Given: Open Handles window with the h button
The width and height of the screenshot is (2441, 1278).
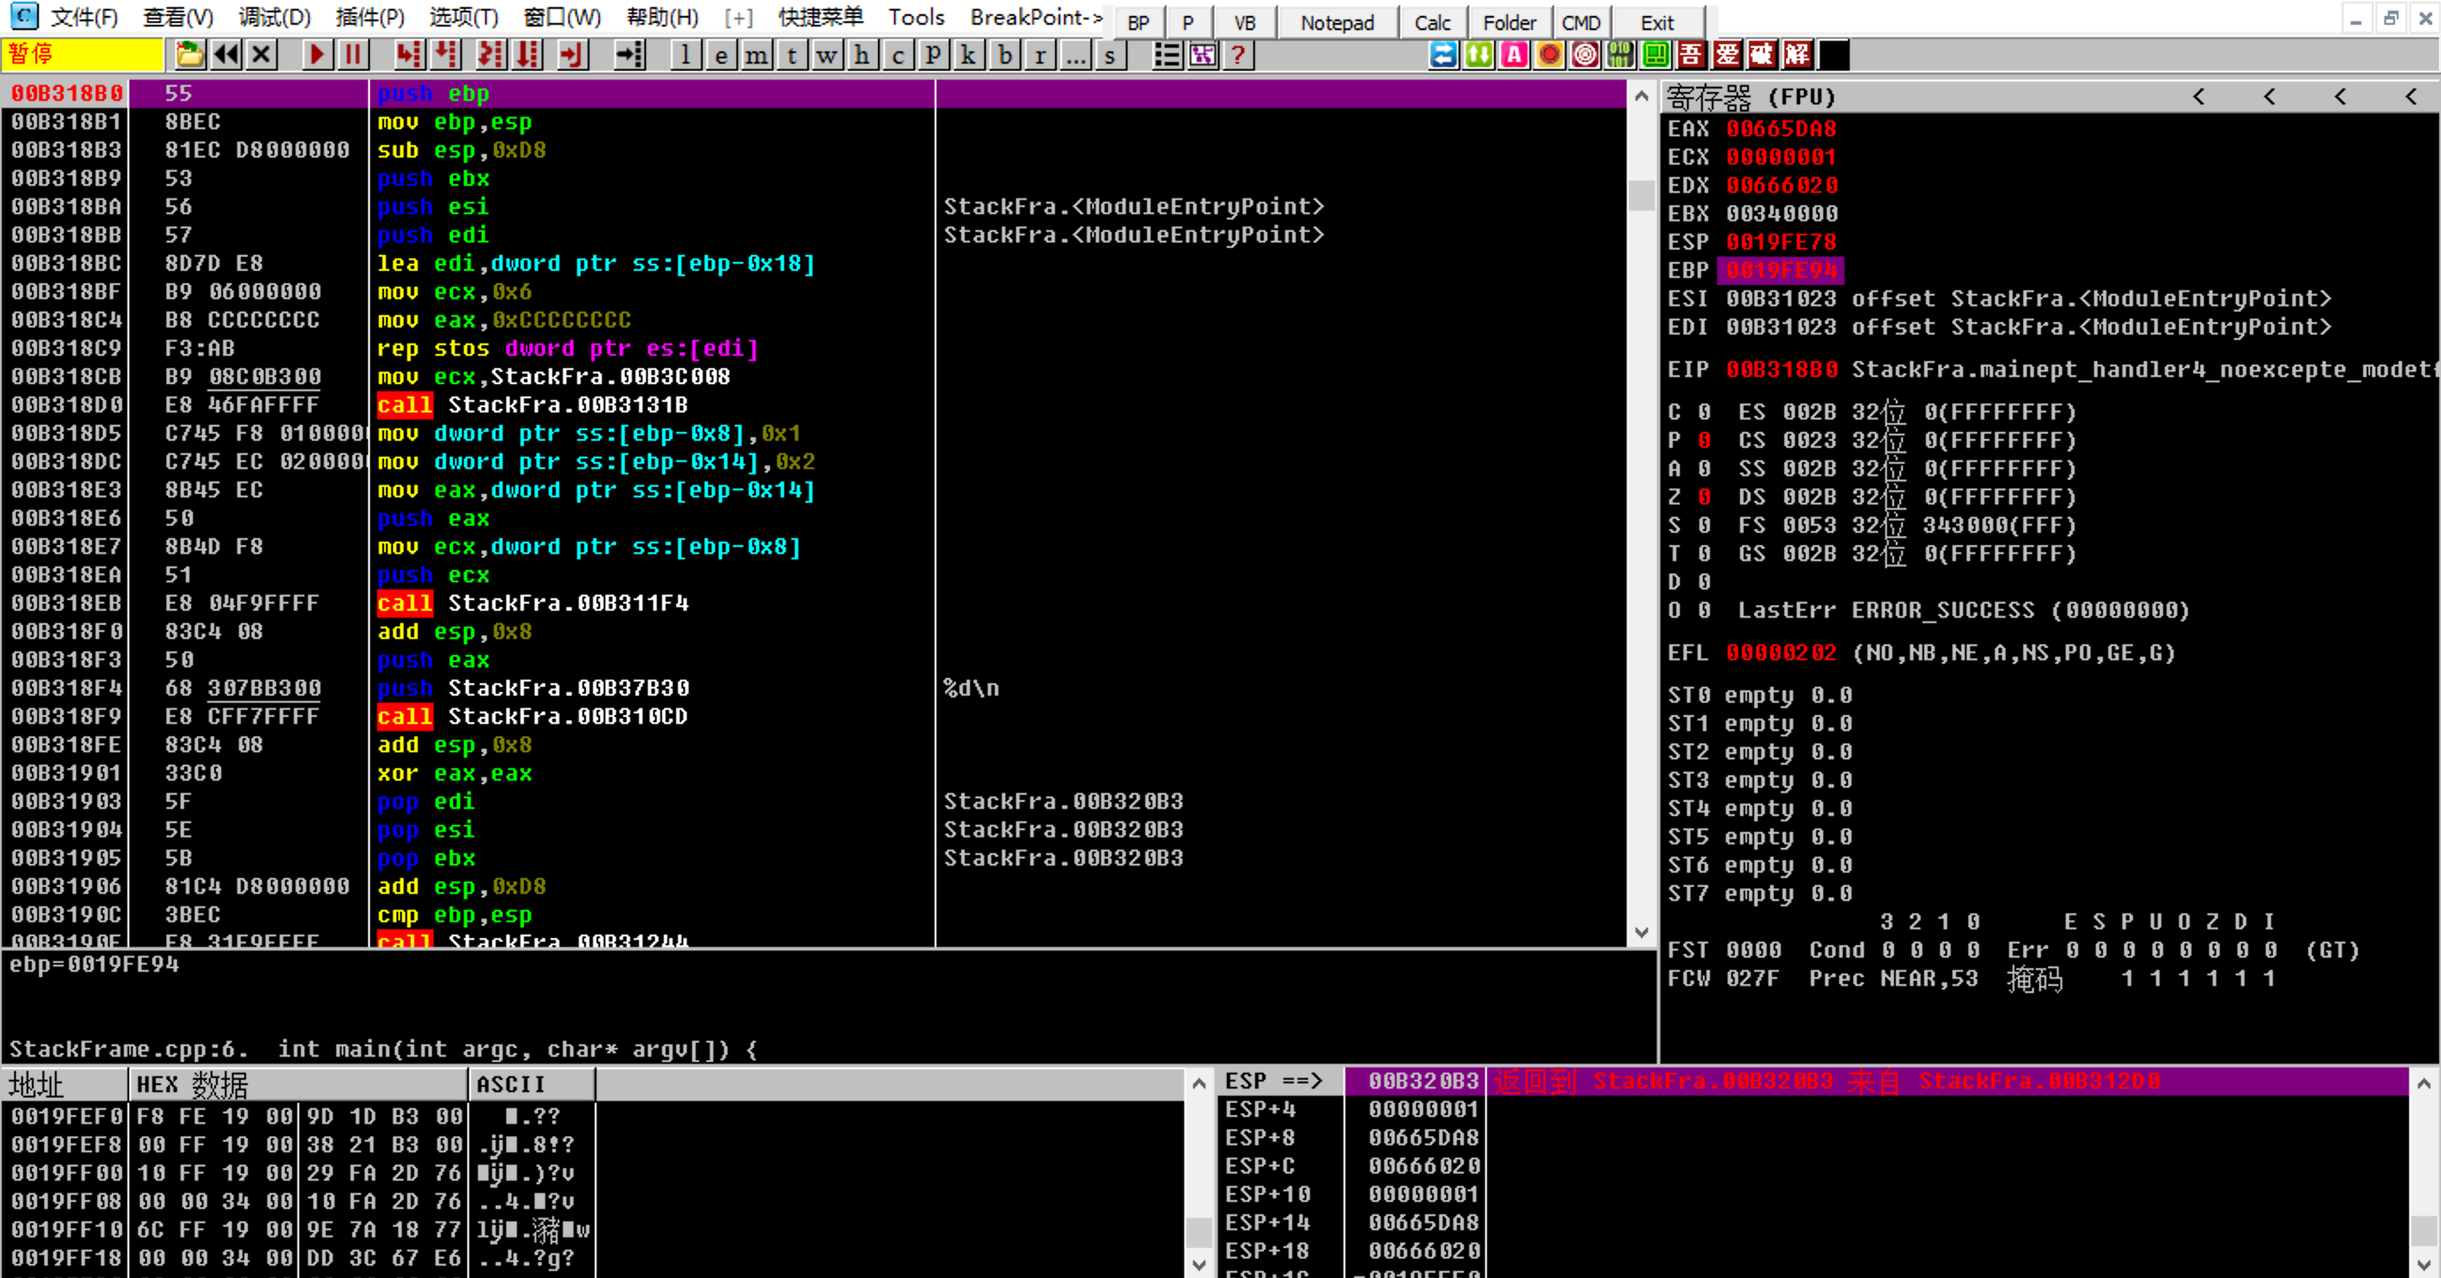Looking at the screenshot, I should tap(861, 55).
